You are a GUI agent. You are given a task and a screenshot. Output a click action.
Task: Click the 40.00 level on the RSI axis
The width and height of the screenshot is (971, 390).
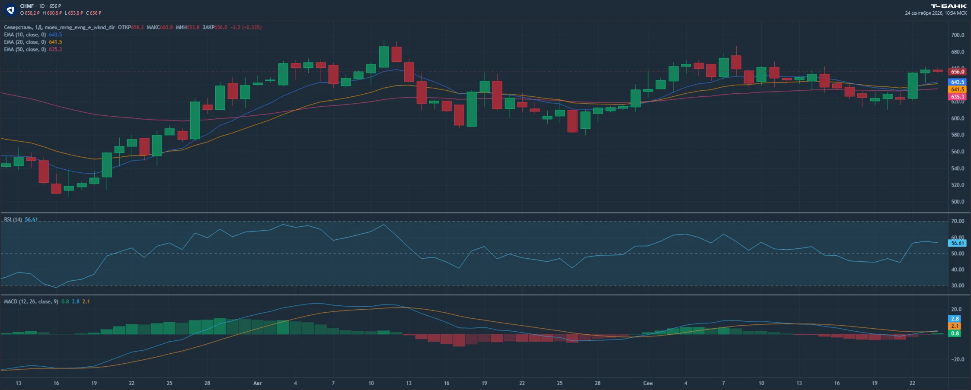(958, 270)
